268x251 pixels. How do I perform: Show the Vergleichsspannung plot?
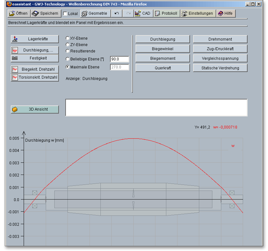220,59
